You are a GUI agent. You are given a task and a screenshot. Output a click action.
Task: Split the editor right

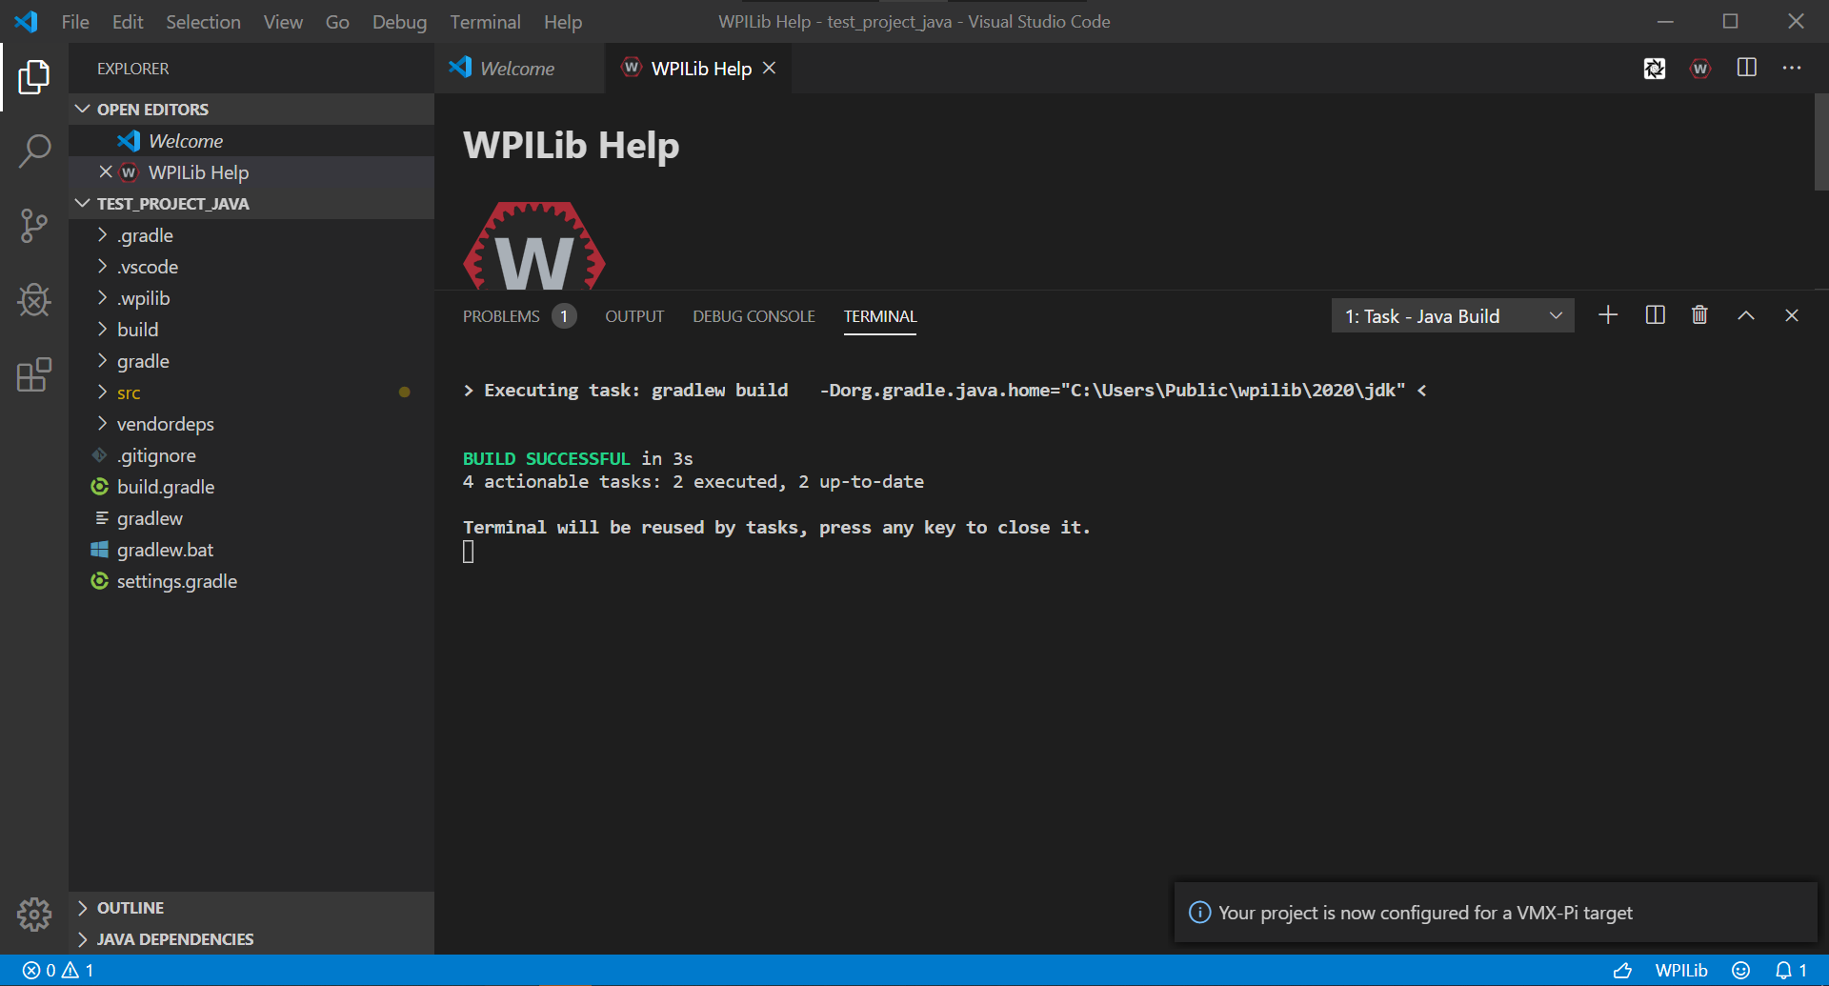pyautogui.click(x=1747, y=68)
